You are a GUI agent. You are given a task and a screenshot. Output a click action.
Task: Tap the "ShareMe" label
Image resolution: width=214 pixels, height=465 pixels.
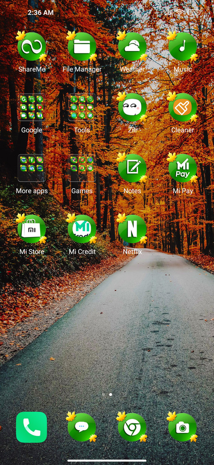[32, 69]
